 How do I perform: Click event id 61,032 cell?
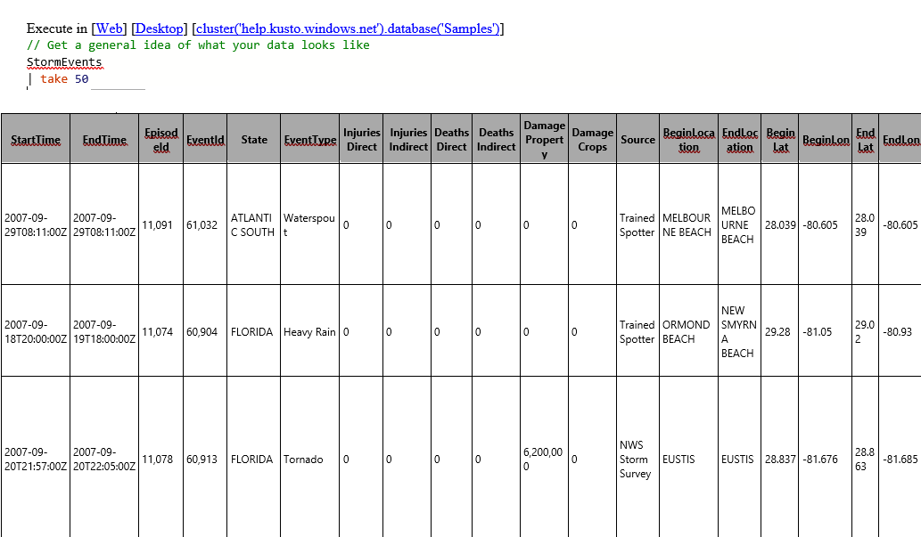point(205,224)
